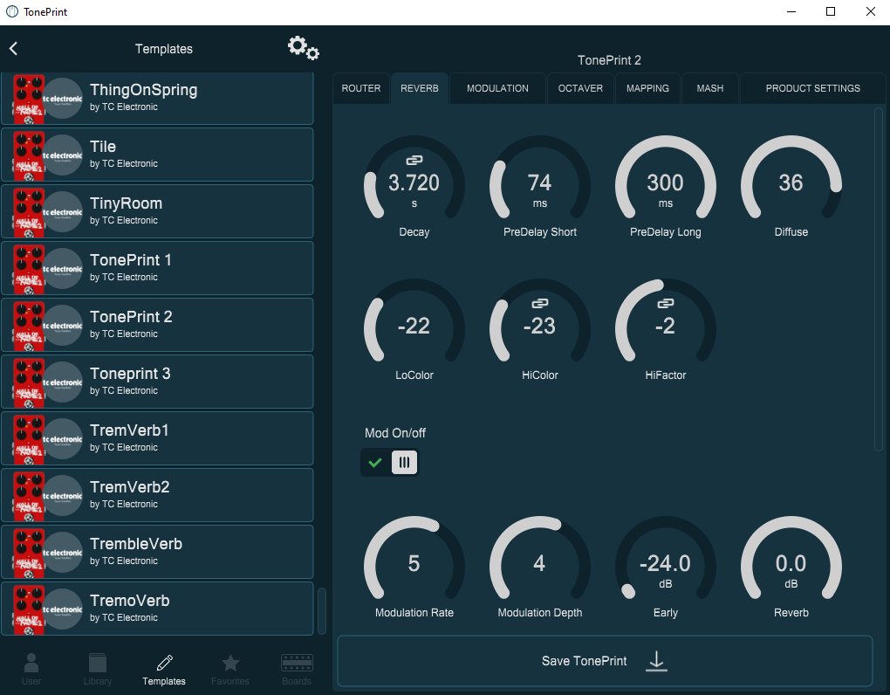
Task: Click the reverb panel vertical scrollbar
Action: [x=879, y=279]
